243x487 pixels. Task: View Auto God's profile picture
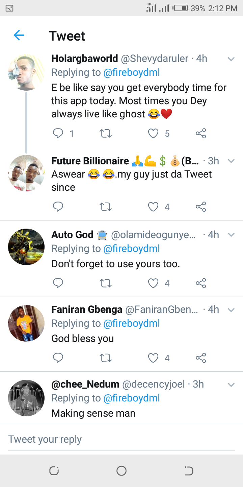26,247
